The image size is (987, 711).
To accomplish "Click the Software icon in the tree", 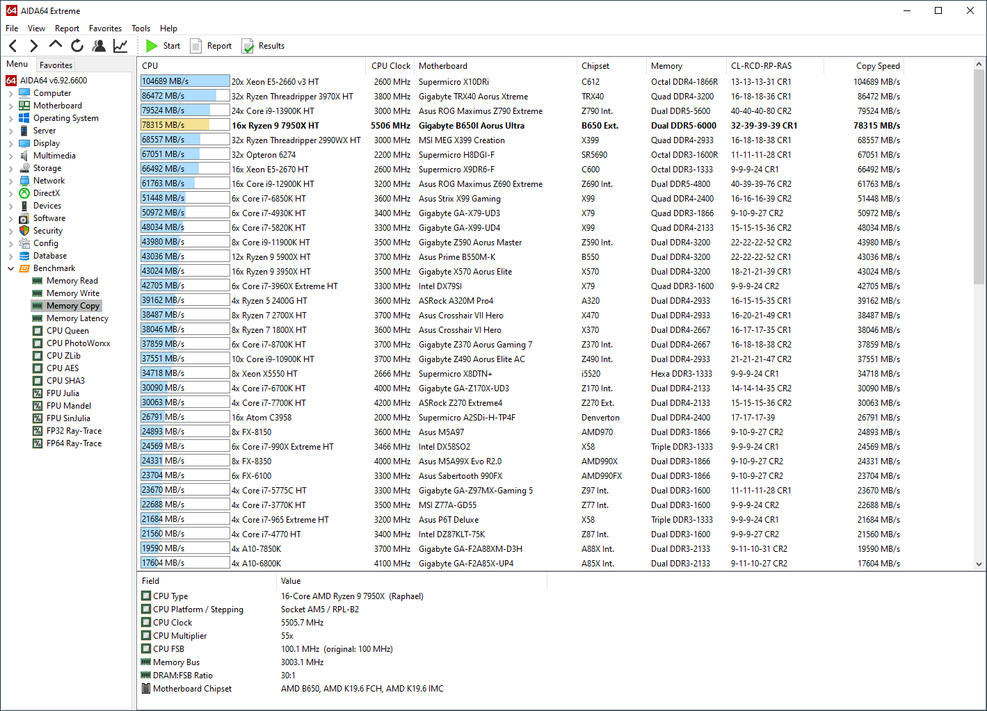I will pyautogui.click(x=24, y=218).
